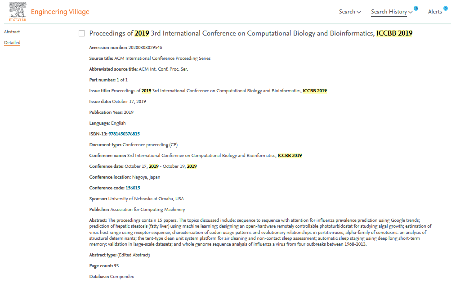The width and height of the screenshot is (451, 283).
Task: Click the Search History count badge
Action: [x=416, y=9]
